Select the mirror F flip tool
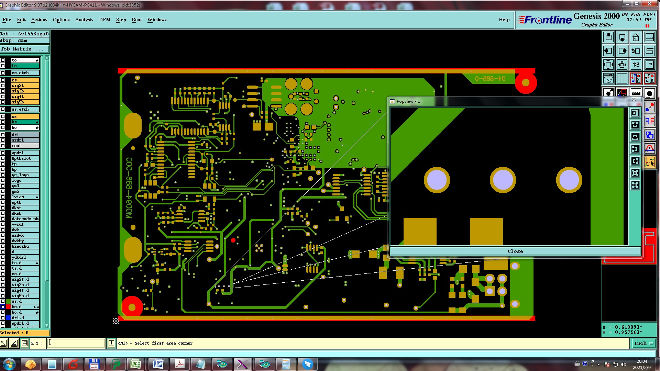Image resolution: width=660 pixels, height=371 pixels. [649, 121]
